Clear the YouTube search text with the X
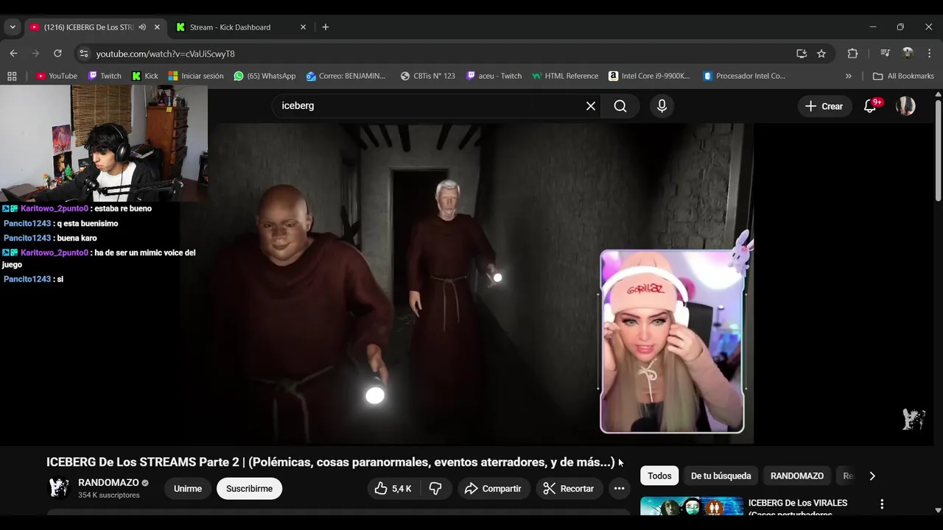Viewport: 943px width, 530px height. 591,106
